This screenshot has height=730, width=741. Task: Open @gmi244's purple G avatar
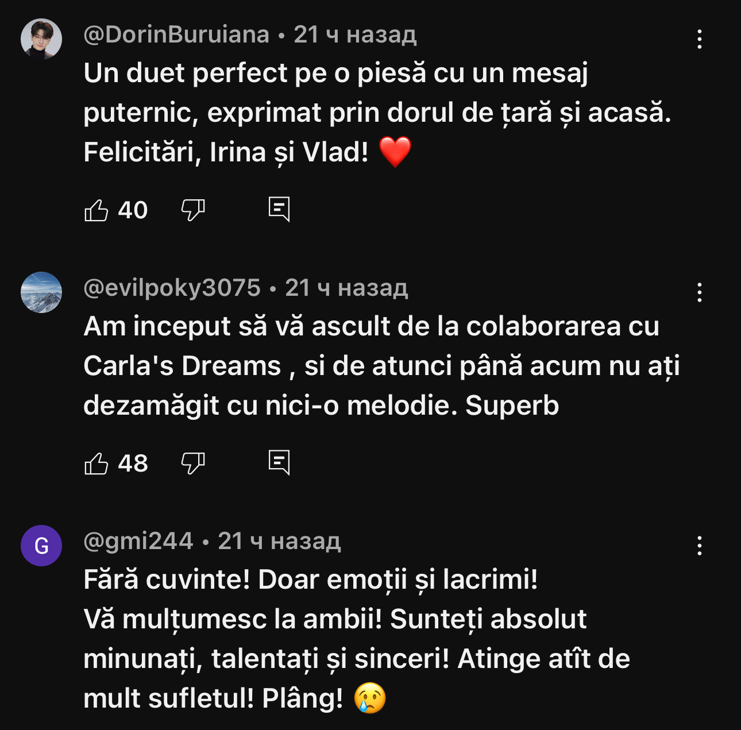[x=41, y=546]
